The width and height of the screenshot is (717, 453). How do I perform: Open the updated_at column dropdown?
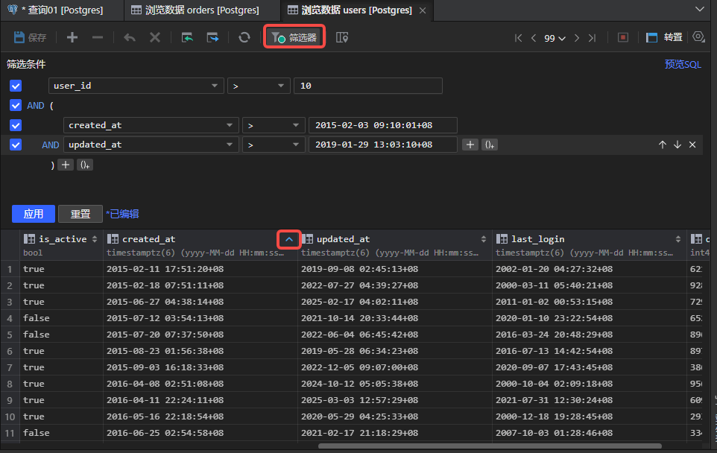click(x=151, y=145)
